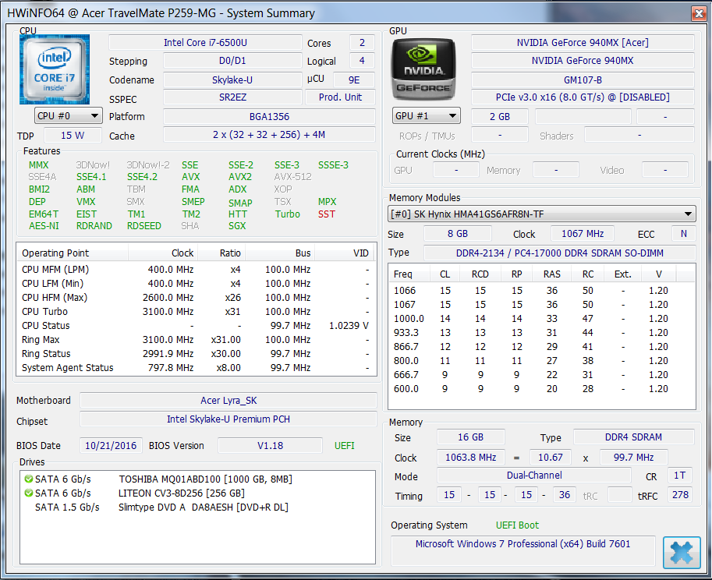
Task: Click the Intel Core i7 logo
Action: pyautogui.click(x=55, y=69)
